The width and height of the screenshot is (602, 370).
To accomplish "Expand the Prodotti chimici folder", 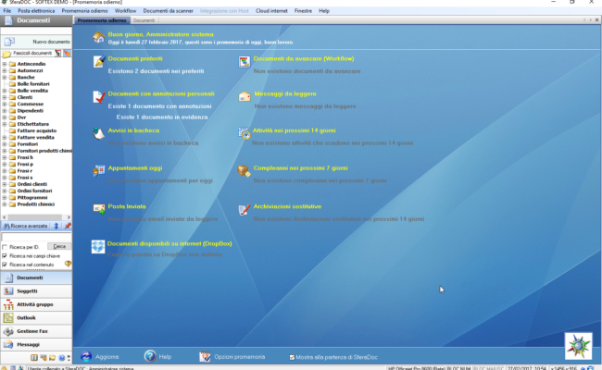I will tap(5, 204).
